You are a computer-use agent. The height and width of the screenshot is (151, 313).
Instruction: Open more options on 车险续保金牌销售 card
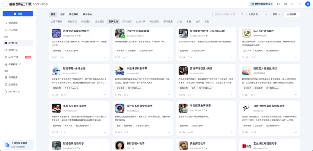(x=232, y=132)
